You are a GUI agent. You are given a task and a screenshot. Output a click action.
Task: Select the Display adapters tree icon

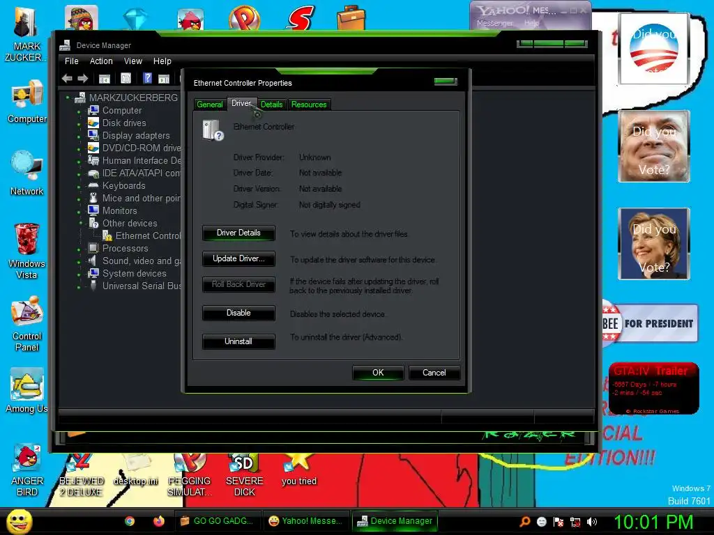(93, 135)
